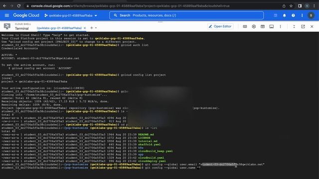Activate Cloud Shell icon in header

[275, 15]
